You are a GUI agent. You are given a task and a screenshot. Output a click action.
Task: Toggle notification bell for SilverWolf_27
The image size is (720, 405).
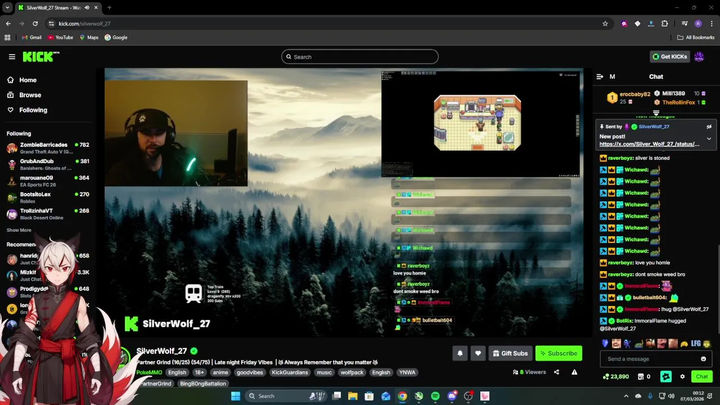tap(460, 353)
